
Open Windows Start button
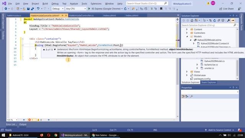click(3, 135)
